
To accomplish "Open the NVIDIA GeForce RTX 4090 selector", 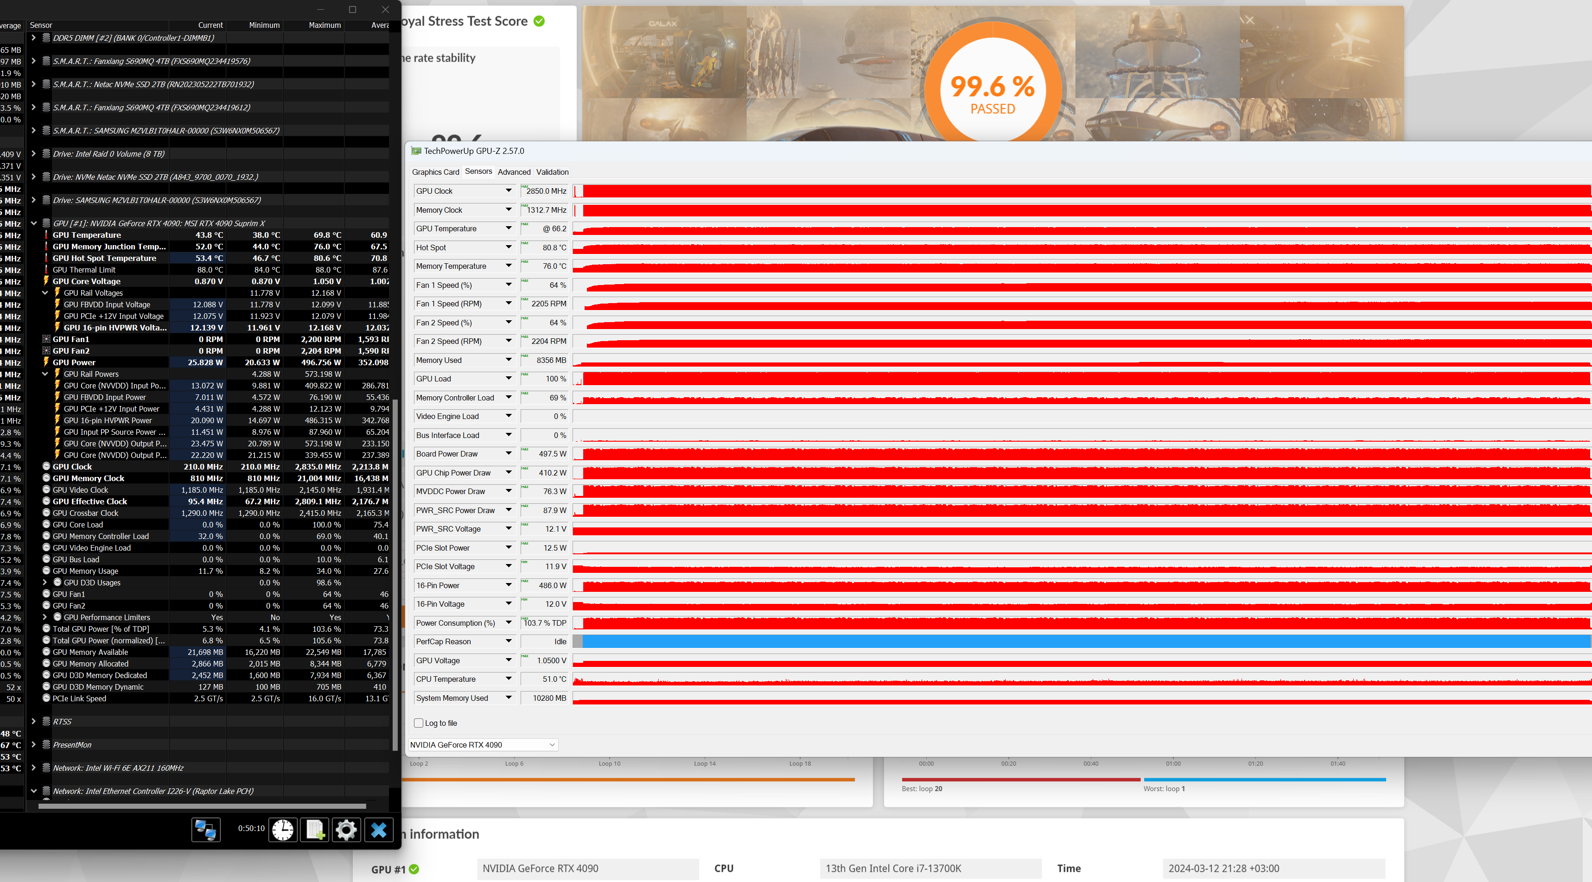I will tap(483, 745).
